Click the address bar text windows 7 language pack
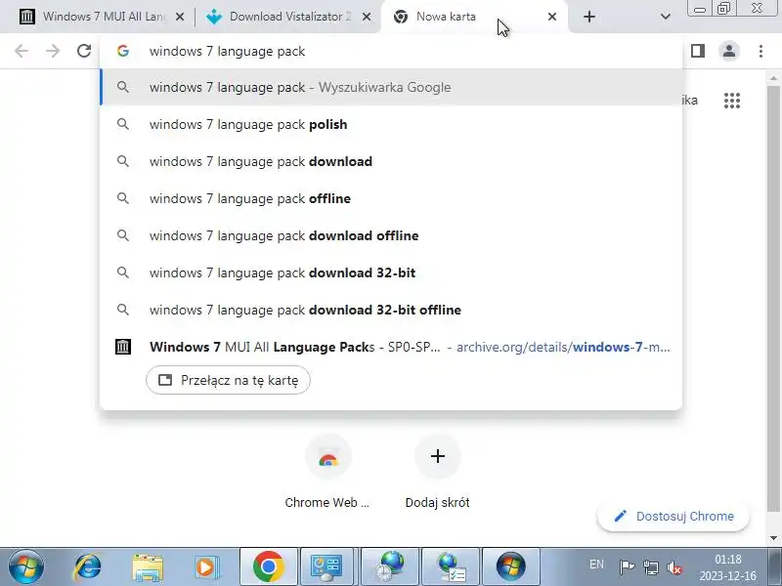The image size is (782, 586). point(227,52)
